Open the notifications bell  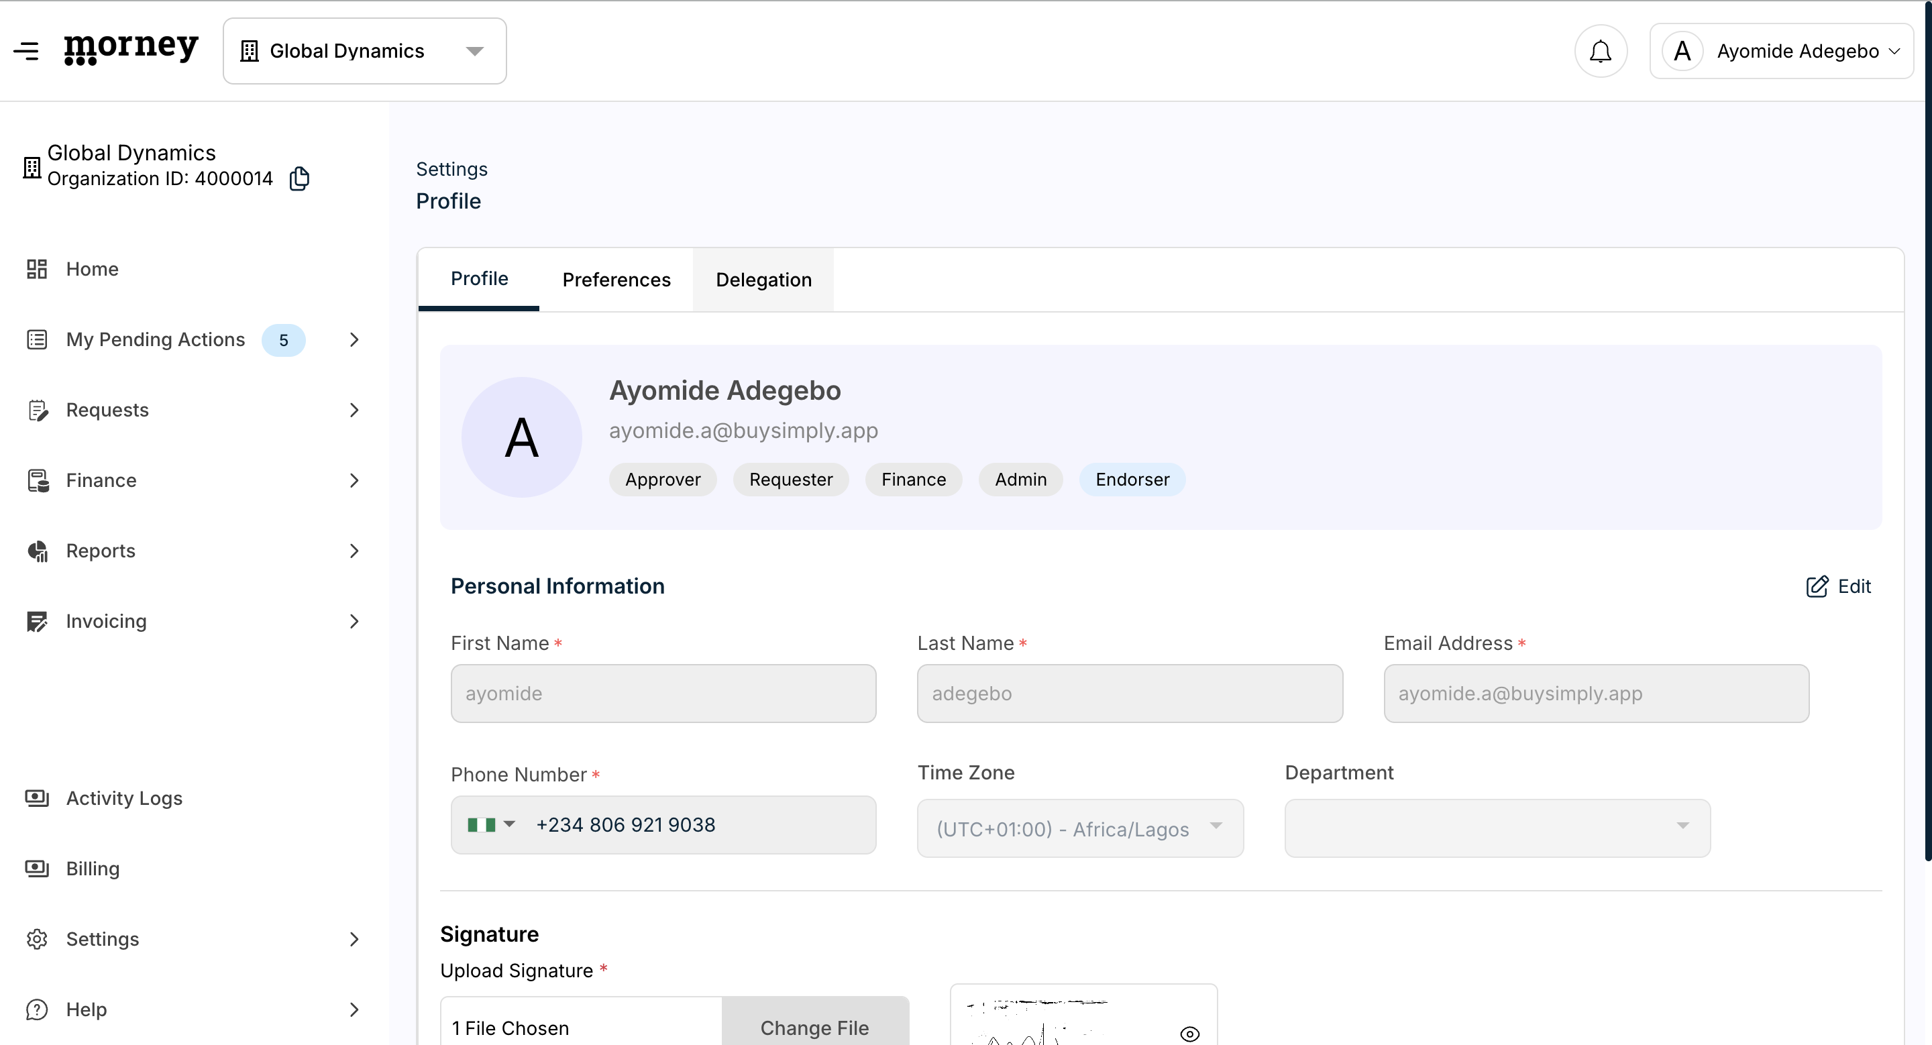coord(1601,51)
